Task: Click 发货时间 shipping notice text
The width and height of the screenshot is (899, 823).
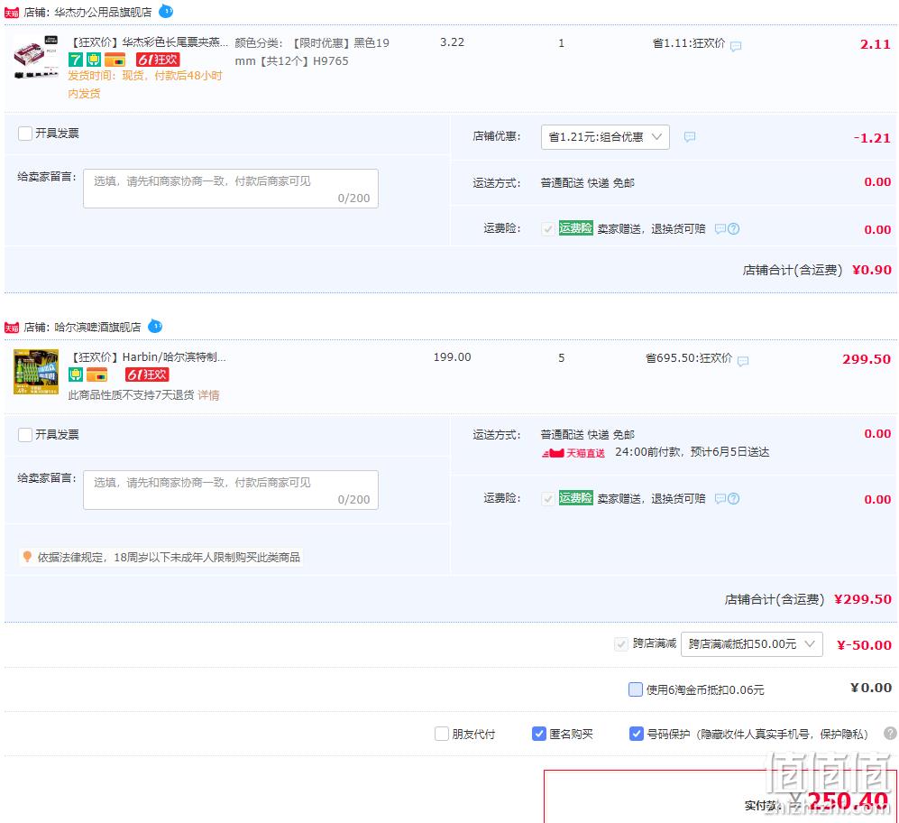Action: (x=145, y=84)
